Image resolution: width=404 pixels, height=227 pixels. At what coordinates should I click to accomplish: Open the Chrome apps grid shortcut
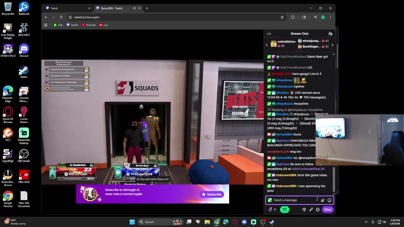click(46, 25)
